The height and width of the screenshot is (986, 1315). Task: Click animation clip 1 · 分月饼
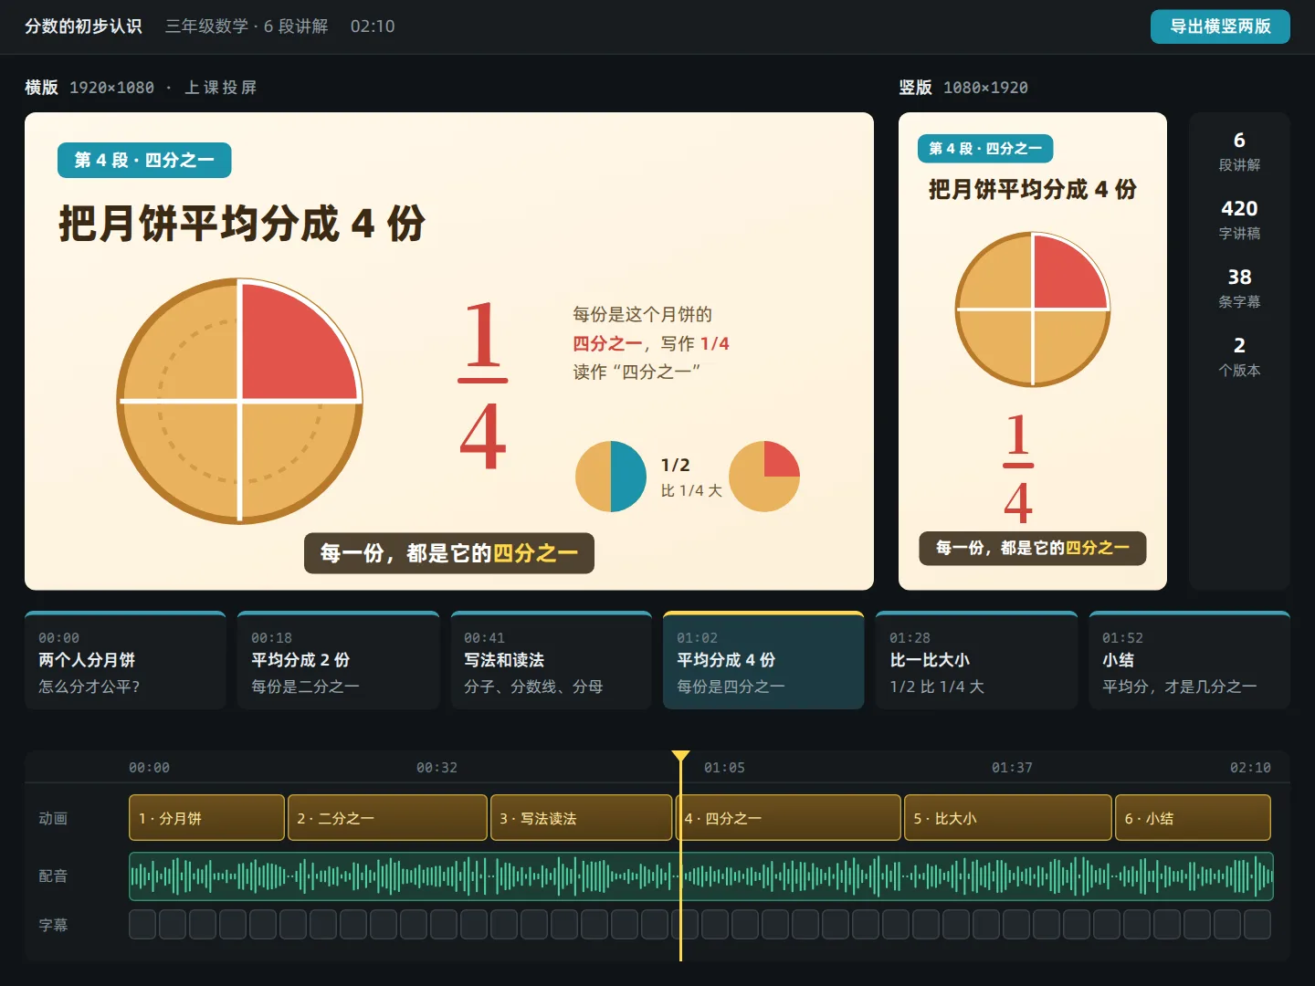(206, 818)
